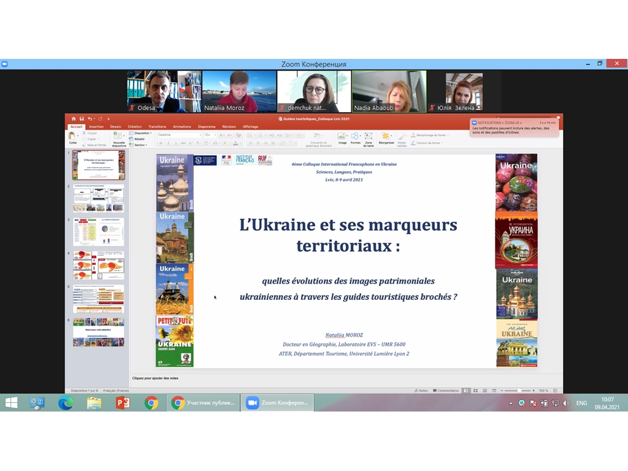Open the Animations ribbon tab

pos(182,126)
